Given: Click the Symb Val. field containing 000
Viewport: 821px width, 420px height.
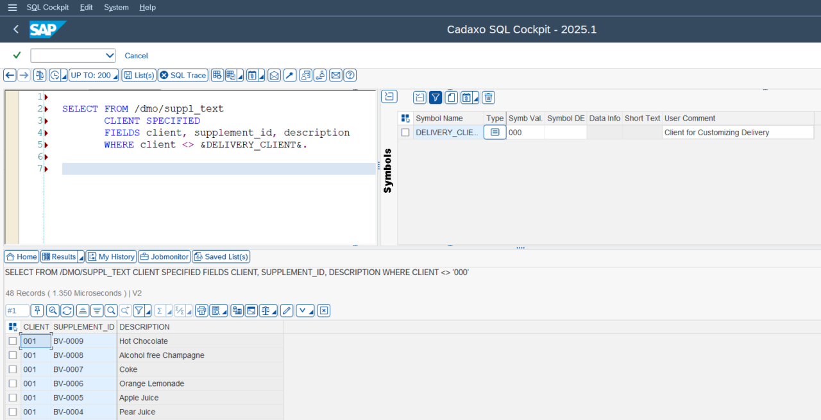Looking at the screenshot, I should click(x=525, y=133).
